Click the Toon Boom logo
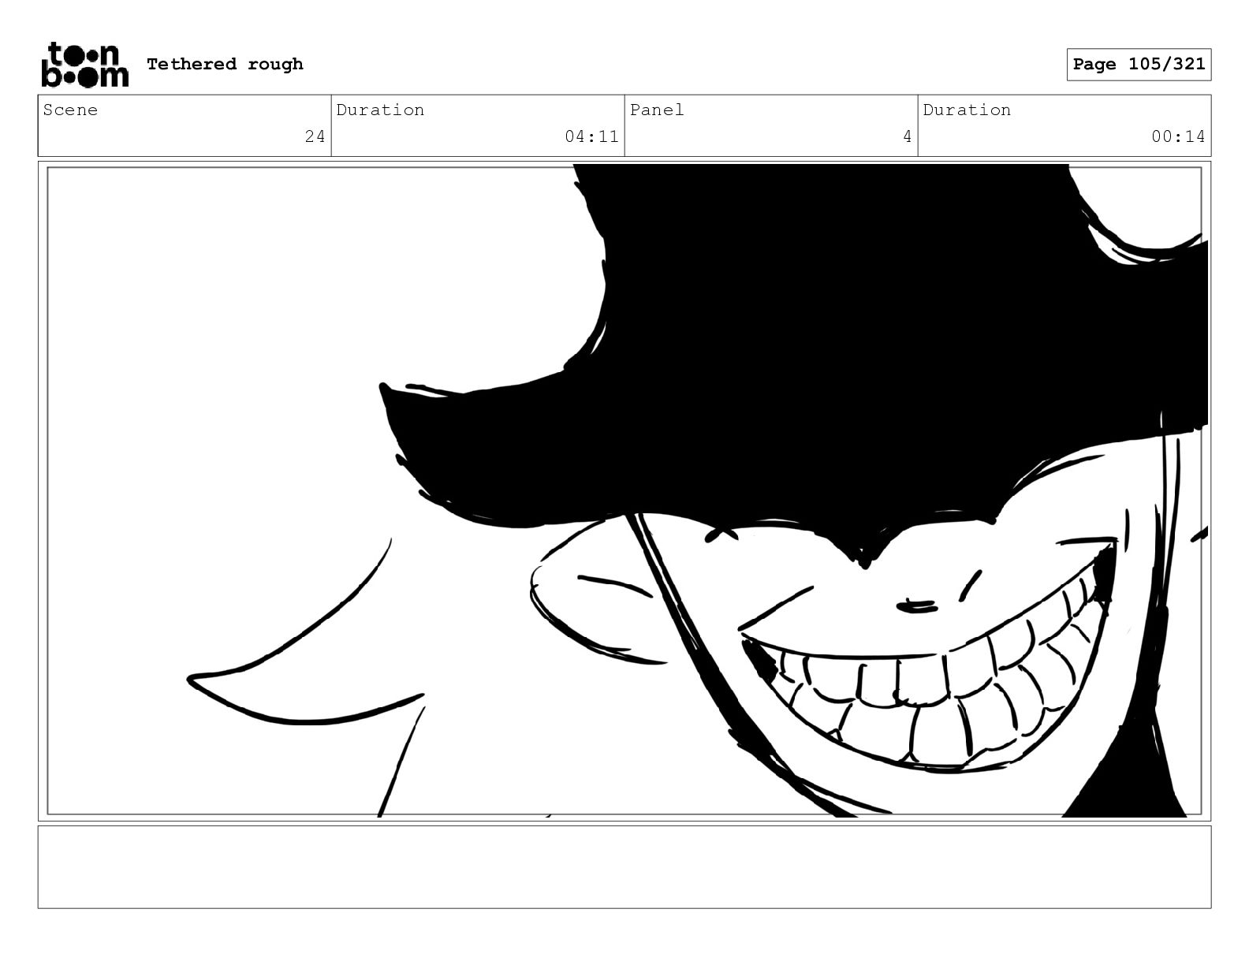The width and height of the screenshot is (1249, 965). (84, 65)
